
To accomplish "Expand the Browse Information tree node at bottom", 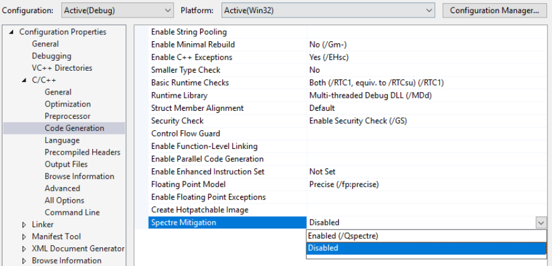I will click(x=24, y=261).
